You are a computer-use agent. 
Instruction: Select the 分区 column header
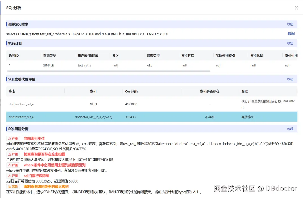(115, 55)
